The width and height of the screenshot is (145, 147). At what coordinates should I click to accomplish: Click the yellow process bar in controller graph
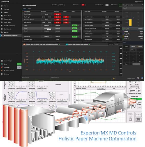(x=130, y=22)
